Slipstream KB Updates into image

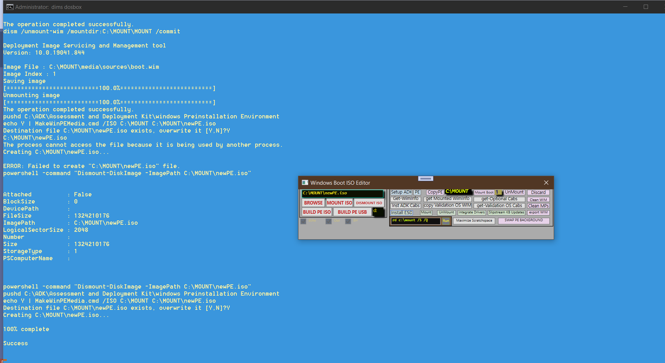[507, 212]
